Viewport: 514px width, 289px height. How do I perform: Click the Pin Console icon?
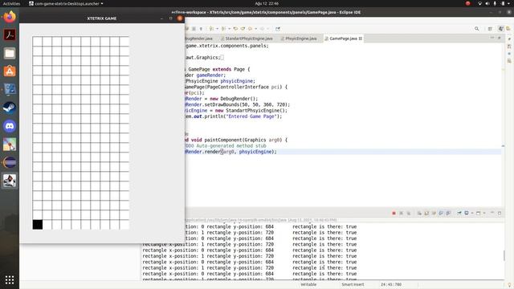[x=459, y=214]
